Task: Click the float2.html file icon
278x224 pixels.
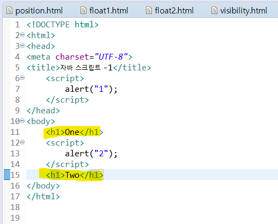Action: 149,10
